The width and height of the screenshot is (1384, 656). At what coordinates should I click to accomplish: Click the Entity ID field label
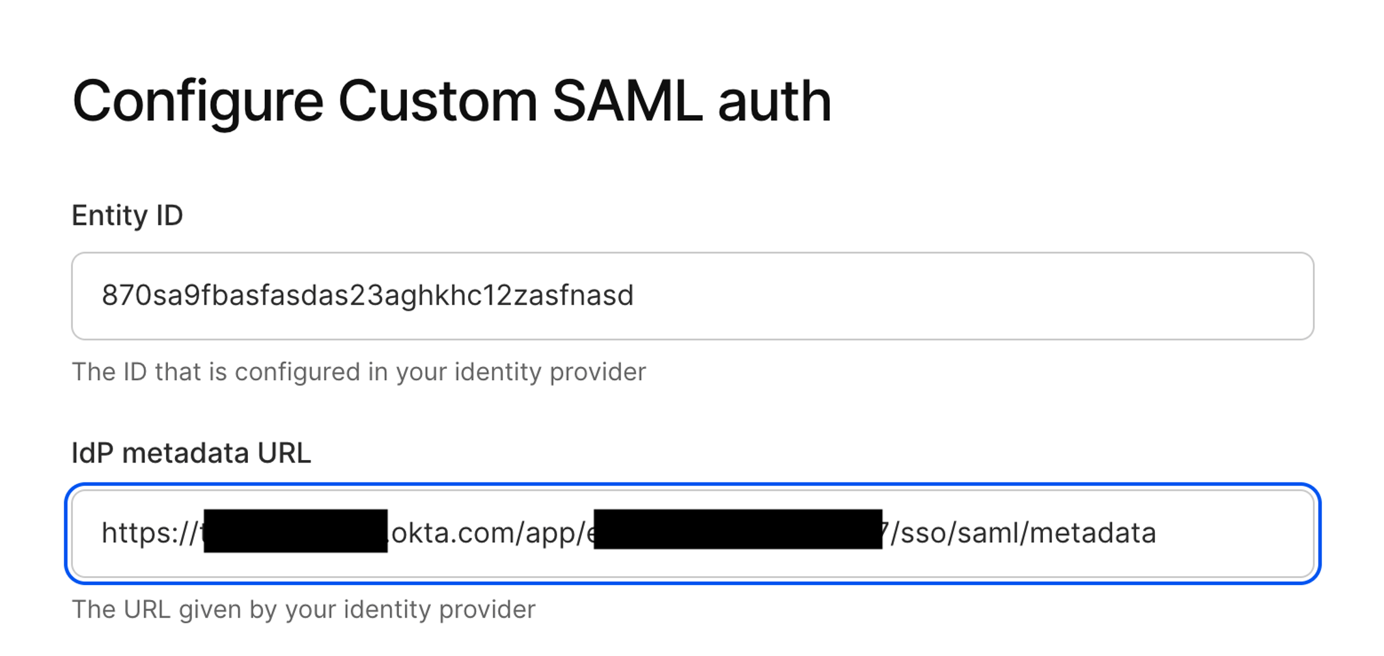[127, 216]
